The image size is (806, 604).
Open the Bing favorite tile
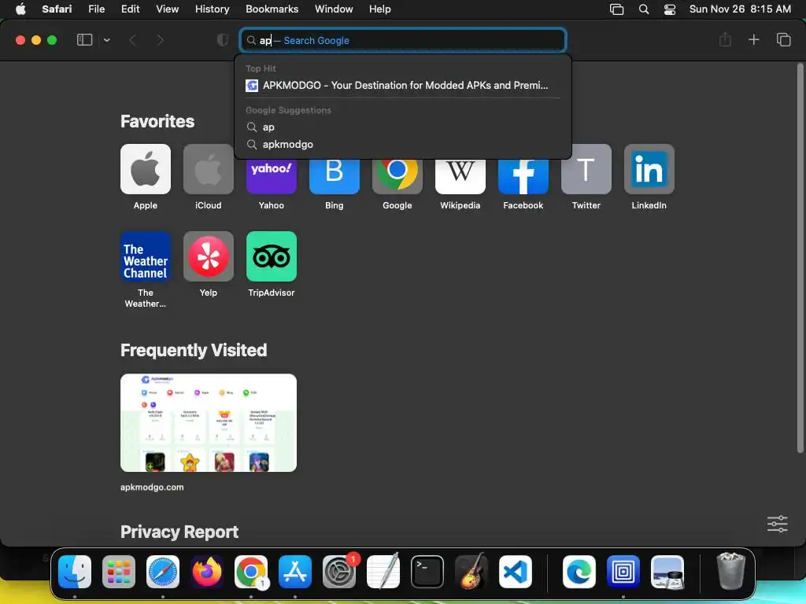334,177
